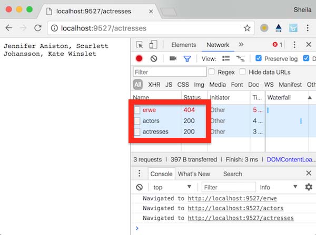Open DevTools customize menu

click(294, 45)
